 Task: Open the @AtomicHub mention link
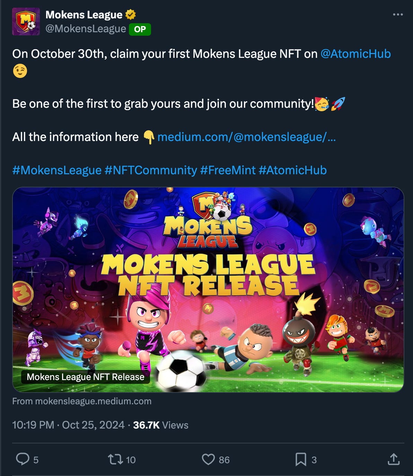[x=355, y=54]
